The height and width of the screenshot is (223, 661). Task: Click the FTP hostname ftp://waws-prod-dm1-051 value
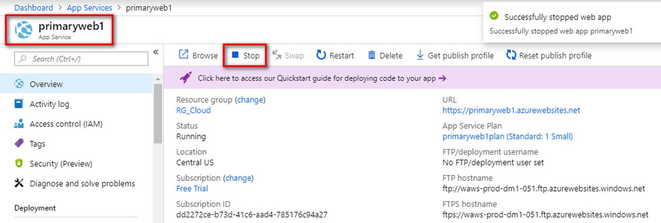tap(544, 189)
